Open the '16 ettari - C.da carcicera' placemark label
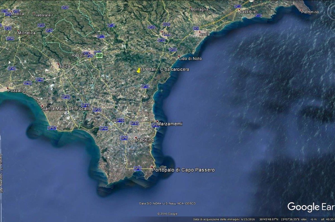Image resolution: width=335 pixels, height=222 pixels. [165, 69]
